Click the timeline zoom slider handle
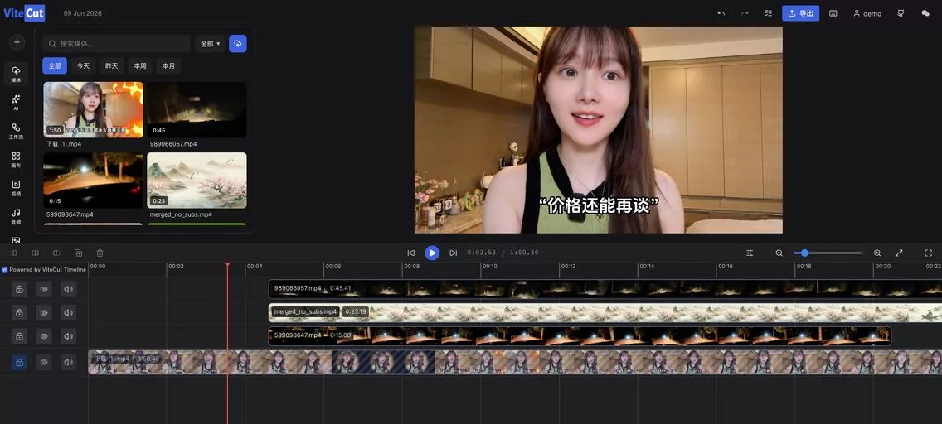The image size is (942, 424). (804, 253)
